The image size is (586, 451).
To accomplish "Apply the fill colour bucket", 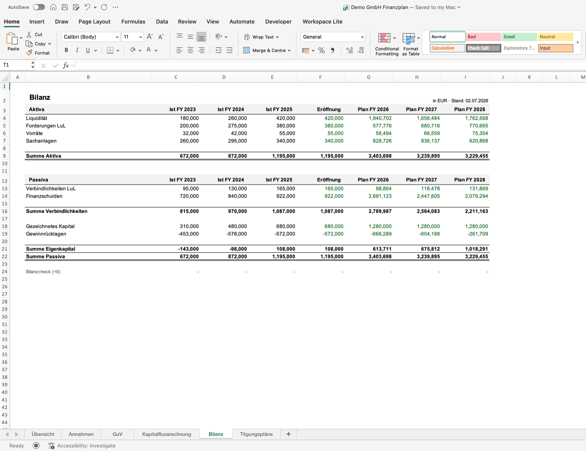I will [133, 50].
